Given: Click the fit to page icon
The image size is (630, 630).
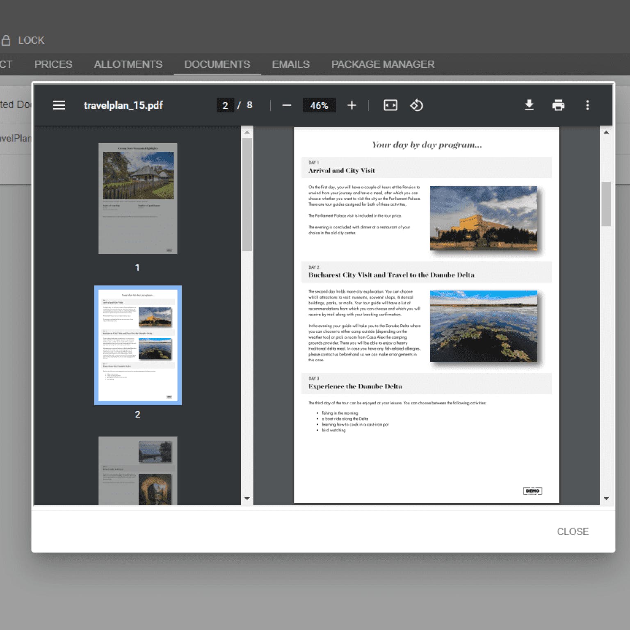Looking at the screenshot, I should pos(390,105).
